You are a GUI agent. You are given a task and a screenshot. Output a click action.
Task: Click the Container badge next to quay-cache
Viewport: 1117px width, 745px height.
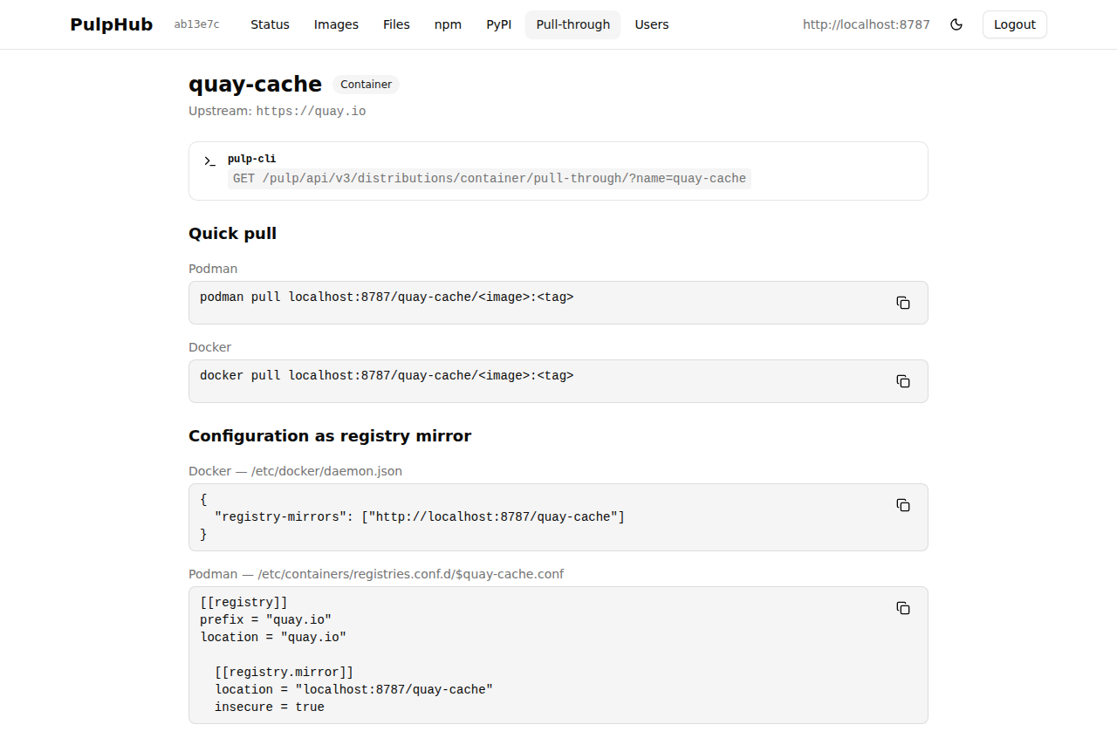[x=366, y=85]
